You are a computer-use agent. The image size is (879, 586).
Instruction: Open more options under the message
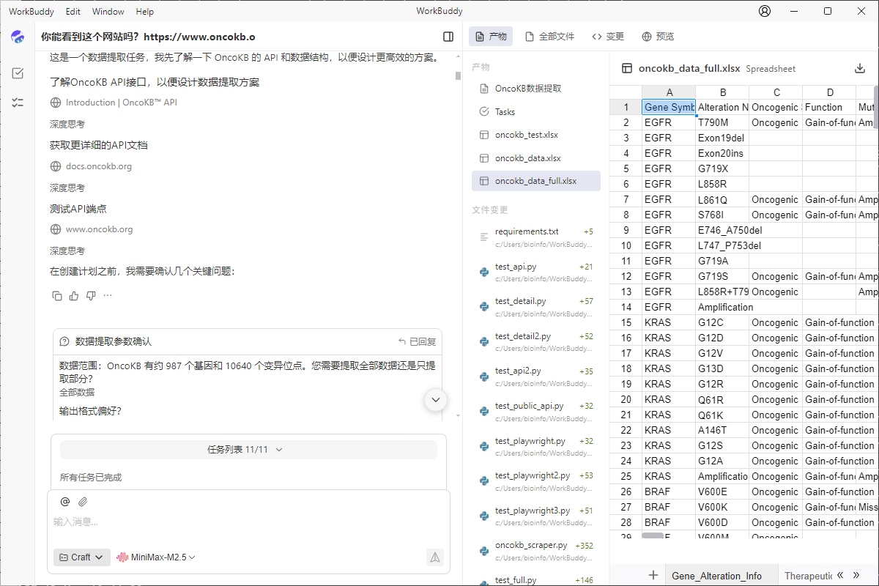[108, 296]
